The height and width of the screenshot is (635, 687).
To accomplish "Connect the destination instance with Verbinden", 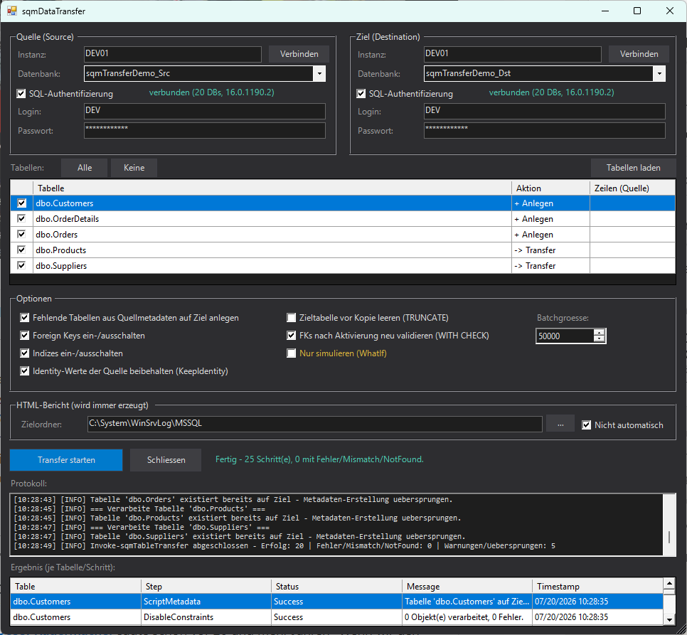I will 639,54.
